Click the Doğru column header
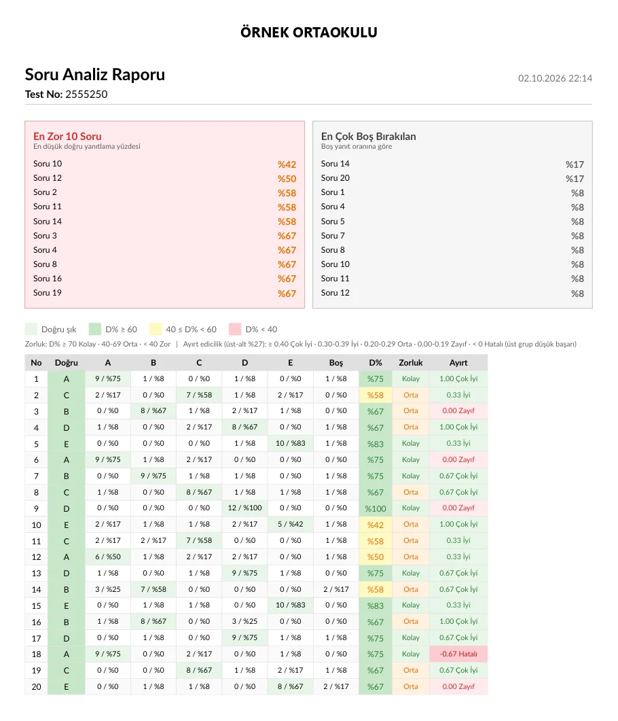 66,363
